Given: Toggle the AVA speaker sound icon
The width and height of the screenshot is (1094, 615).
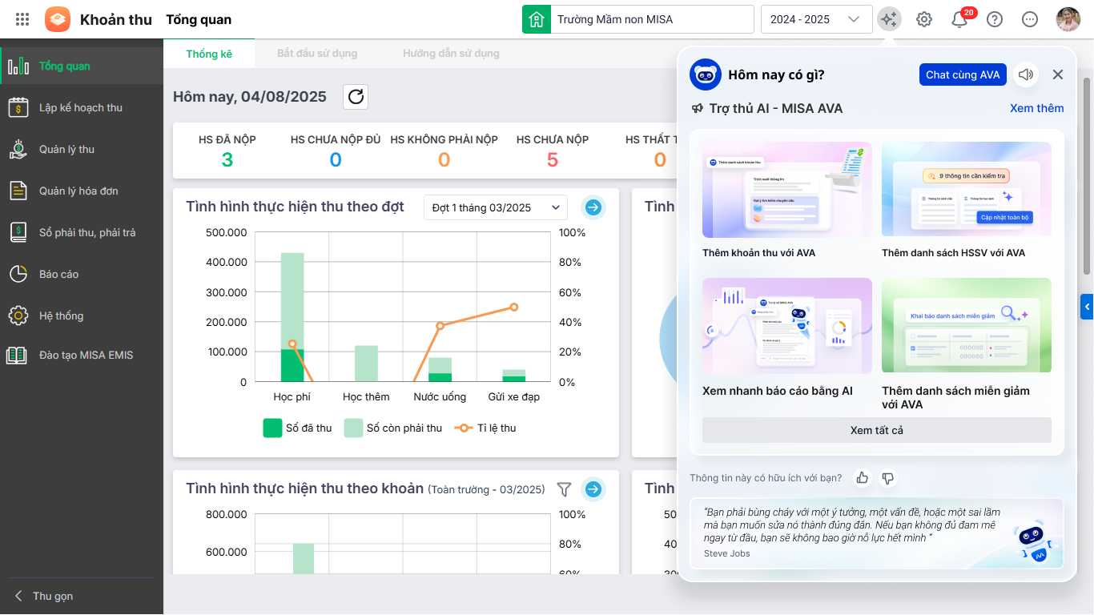Looking at the screenshot, I should click(1025, 74).
